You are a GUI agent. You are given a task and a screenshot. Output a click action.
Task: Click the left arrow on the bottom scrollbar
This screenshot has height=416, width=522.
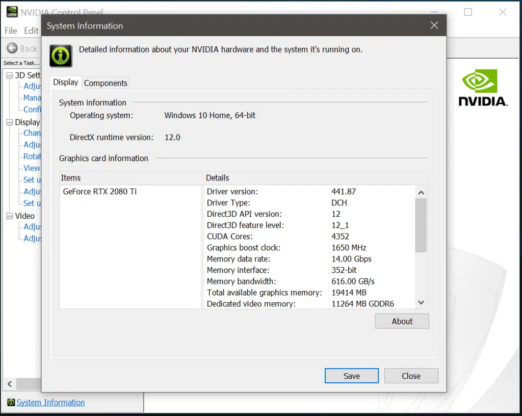click(x=9, y=384)
